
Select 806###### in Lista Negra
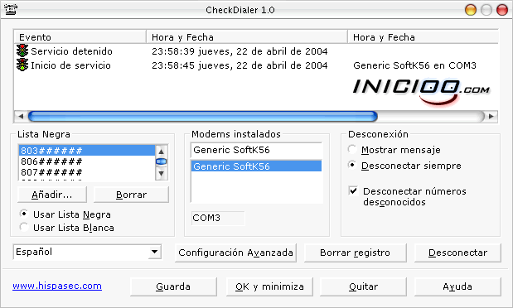(87, 161)
